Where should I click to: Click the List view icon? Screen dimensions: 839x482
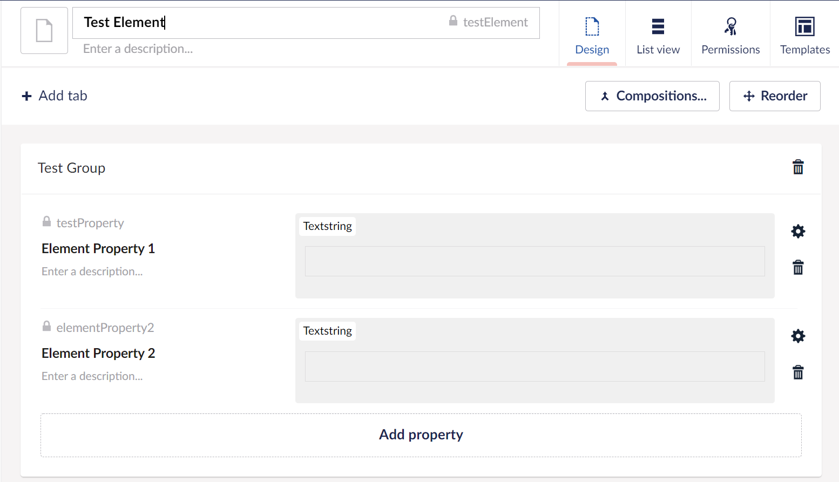pos(658,26)
